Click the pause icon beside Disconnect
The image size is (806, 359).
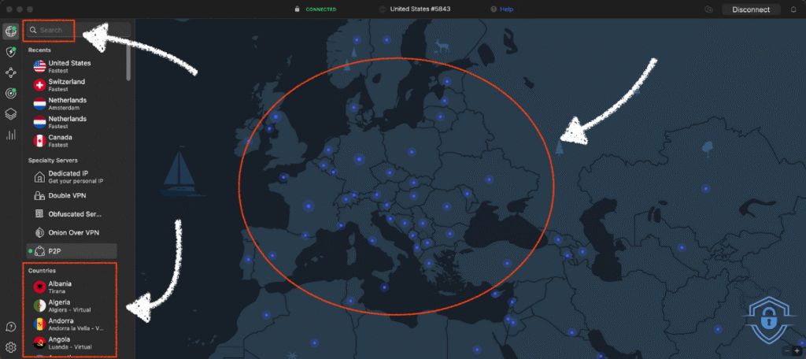pyautogui.click(x=709, y=9)
